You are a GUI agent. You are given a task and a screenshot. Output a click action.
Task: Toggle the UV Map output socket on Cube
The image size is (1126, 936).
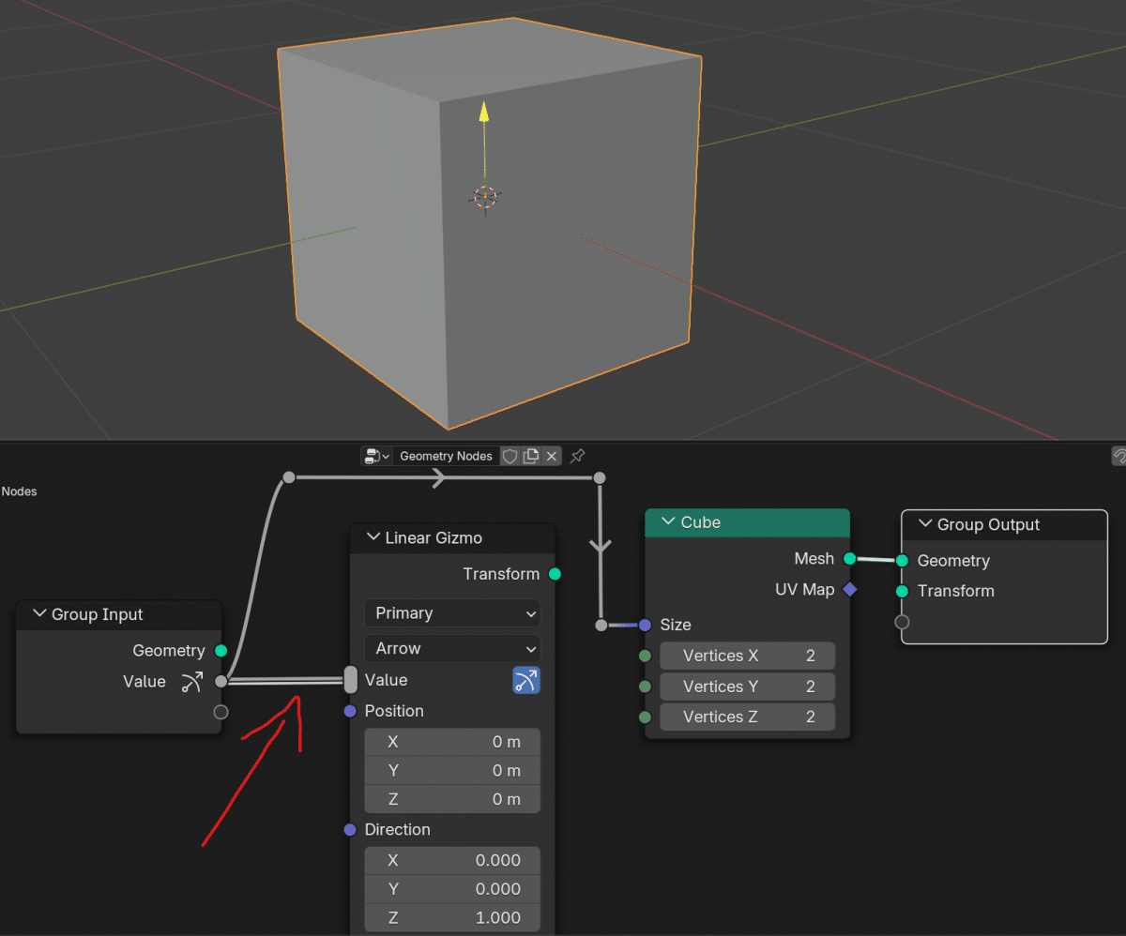pyautogui.click(x=850, y=590)
